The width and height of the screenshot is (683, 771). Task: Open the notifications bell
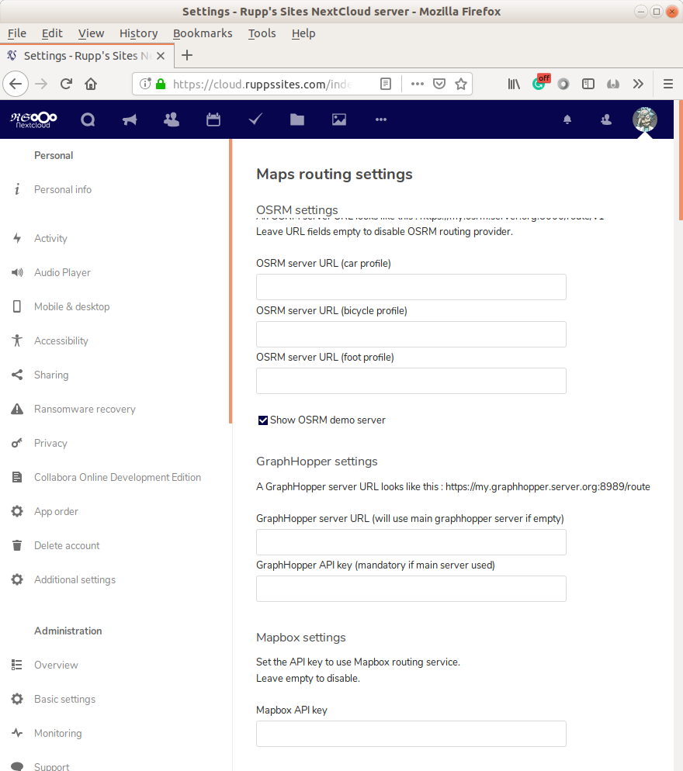pos(567,119)
